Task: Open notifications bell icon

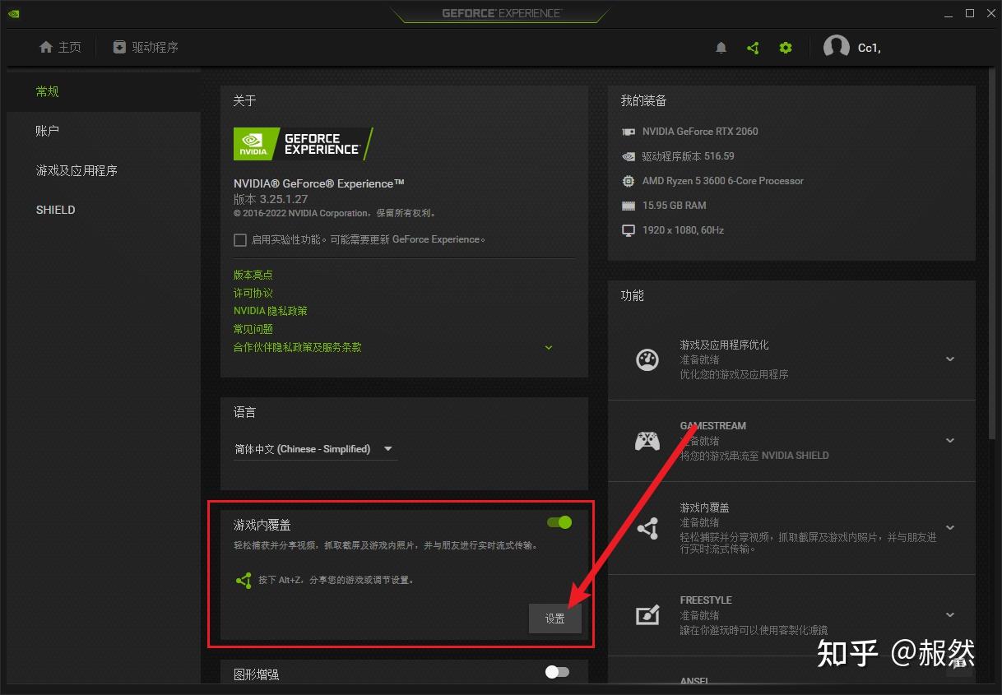Action: pos(721,48)
